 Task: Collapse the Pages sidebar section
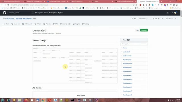click(x=122, y=40)
